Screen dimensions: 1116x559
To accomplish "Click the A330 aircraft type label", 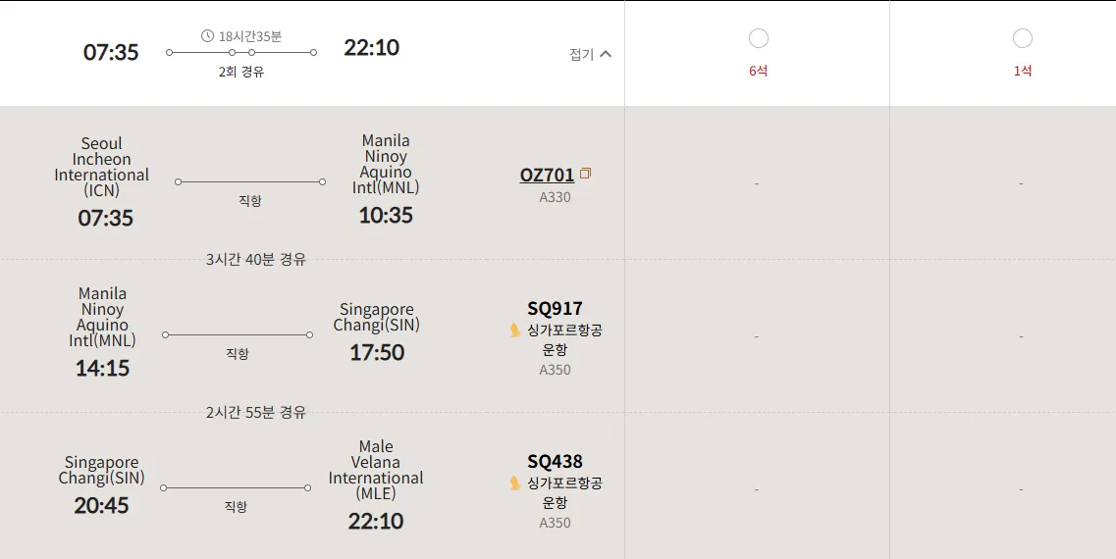I will coord(555,197).
